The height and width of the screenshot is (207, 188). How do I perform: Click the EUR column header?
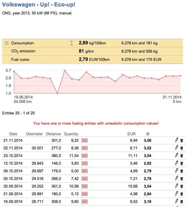tap(132, 134)
